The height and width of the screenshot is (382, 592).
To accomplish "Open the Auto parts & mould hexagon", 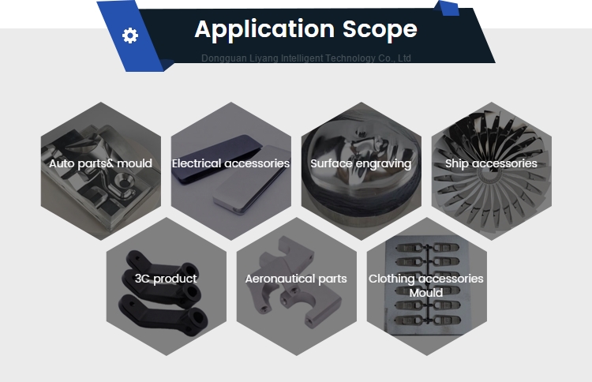I will tap(101, 171).
